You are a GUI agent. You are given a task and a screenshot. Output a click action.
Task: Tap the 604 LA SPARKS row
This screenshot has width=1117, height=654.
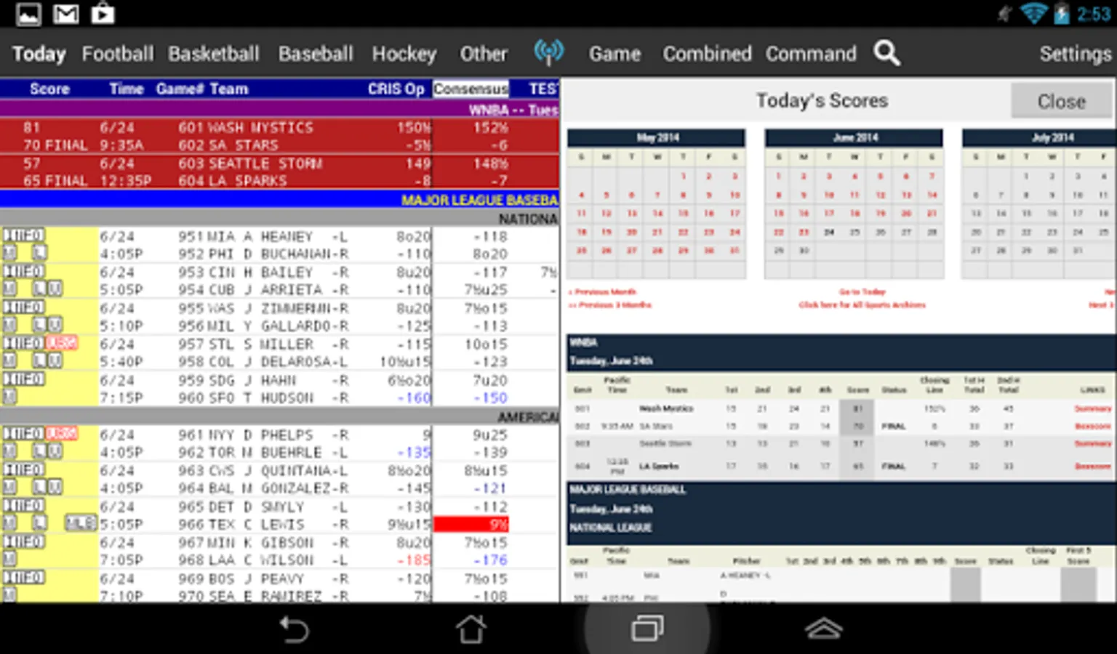pos(279,180)
